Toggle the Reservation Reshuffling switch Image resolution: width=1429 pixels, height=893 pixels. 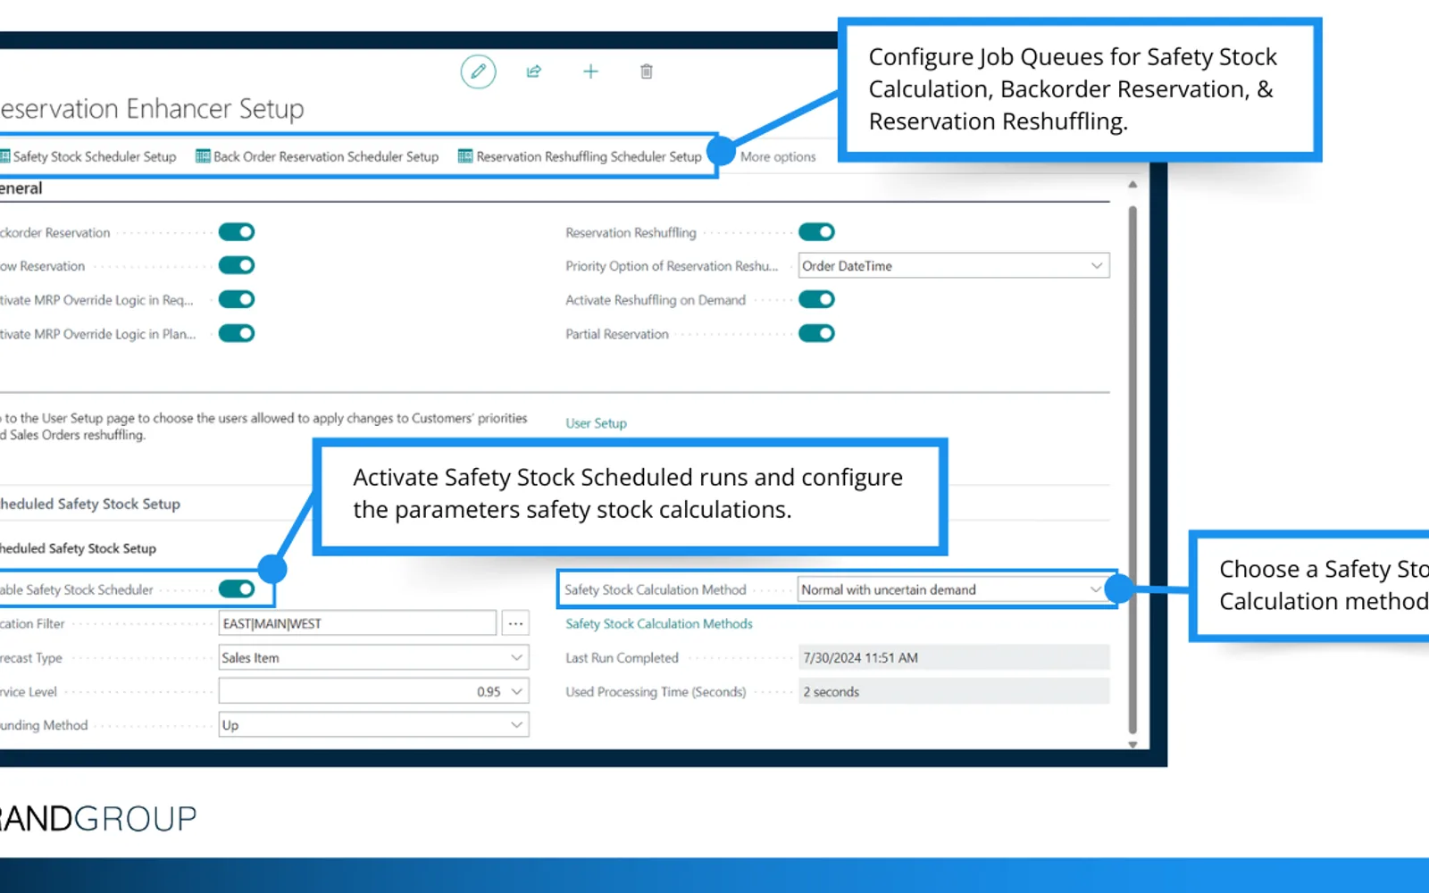pyautogui.click(x=816, y=232)
